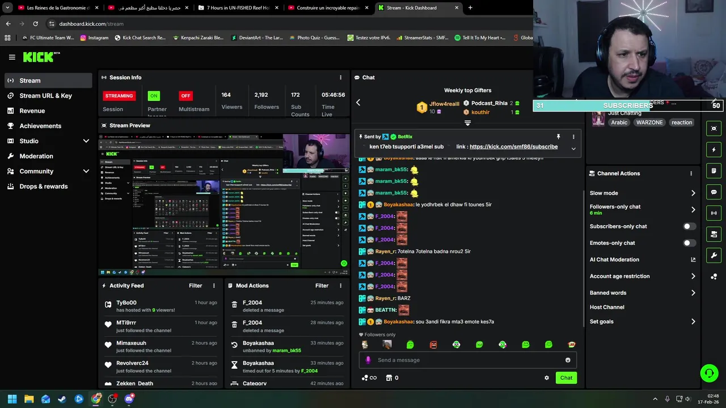This screenshot has width=726, height=408.
Task: Open kick.com/smf86/subscribe link in pinned message
Action: pyautogui.click(x=513, y=147)
